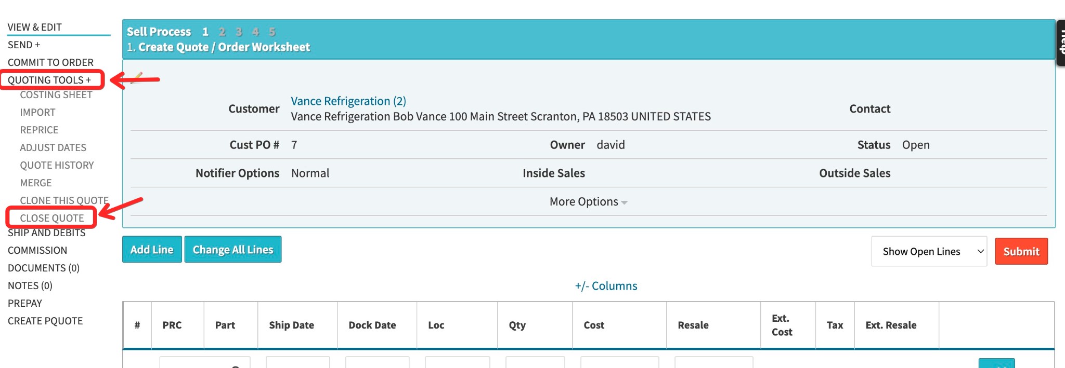The width and height of the screenshot is (1065, 368).
Task: Click the Ship Date input field
Action: 298,362
